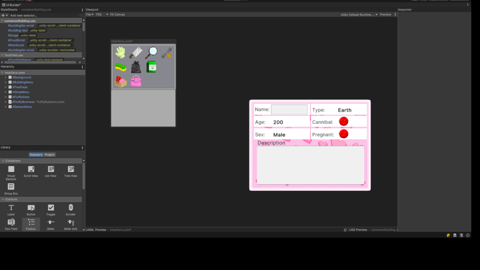
Task: Open the Unity Default Runtime theme dropdown
Action: [x=359, y=14]
